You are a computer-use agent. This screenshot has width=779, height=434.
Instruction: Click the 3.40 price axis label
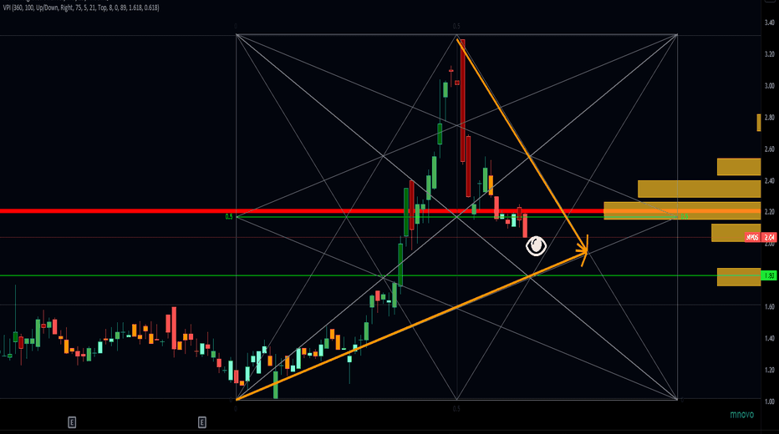pyautogui.click(x=768, y=23)
